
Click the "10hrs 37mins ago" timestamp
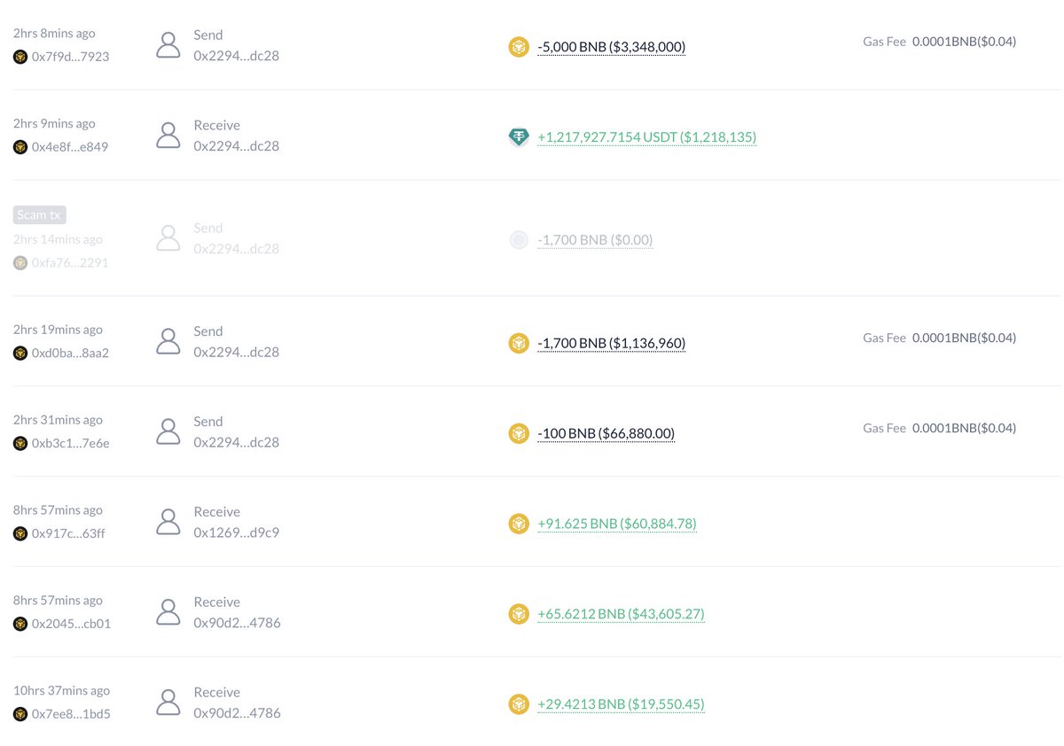pos(62,691)
